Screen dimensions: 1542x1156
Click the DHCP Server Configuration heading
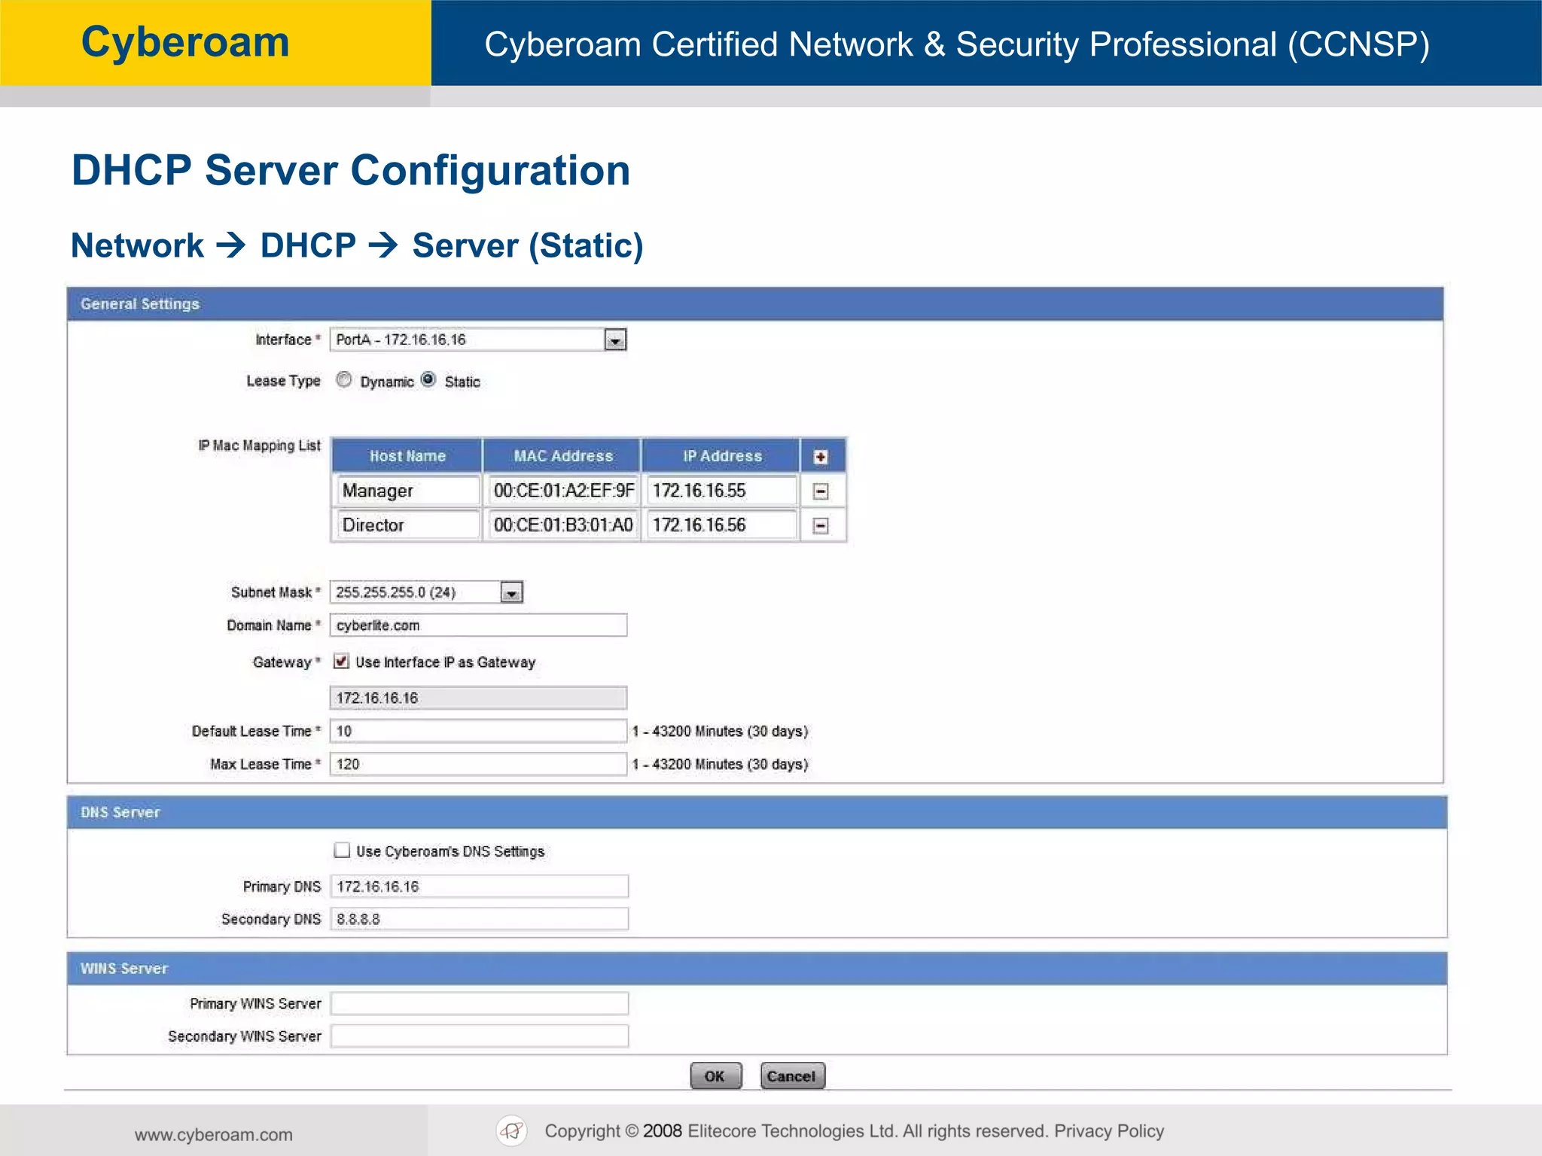coord(351,171)
